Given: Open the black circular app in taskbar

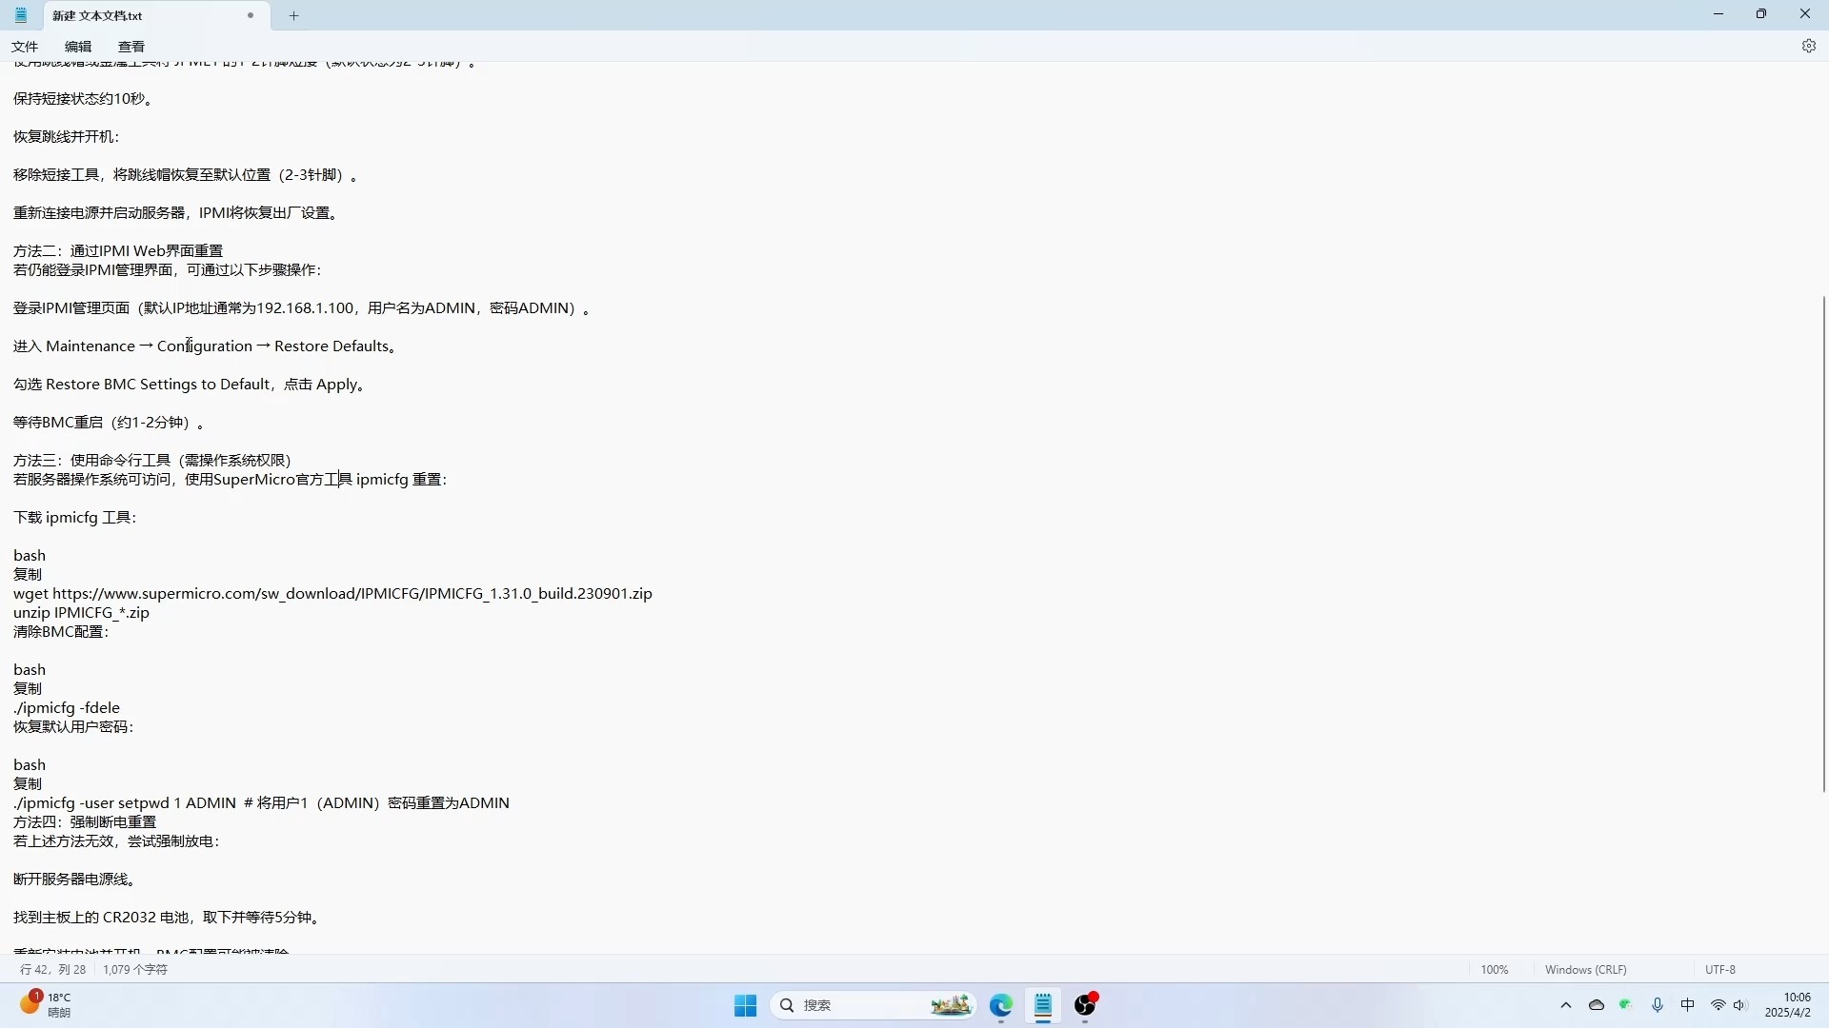Looking at the screenshot, I should (x=1086, y=1005).
